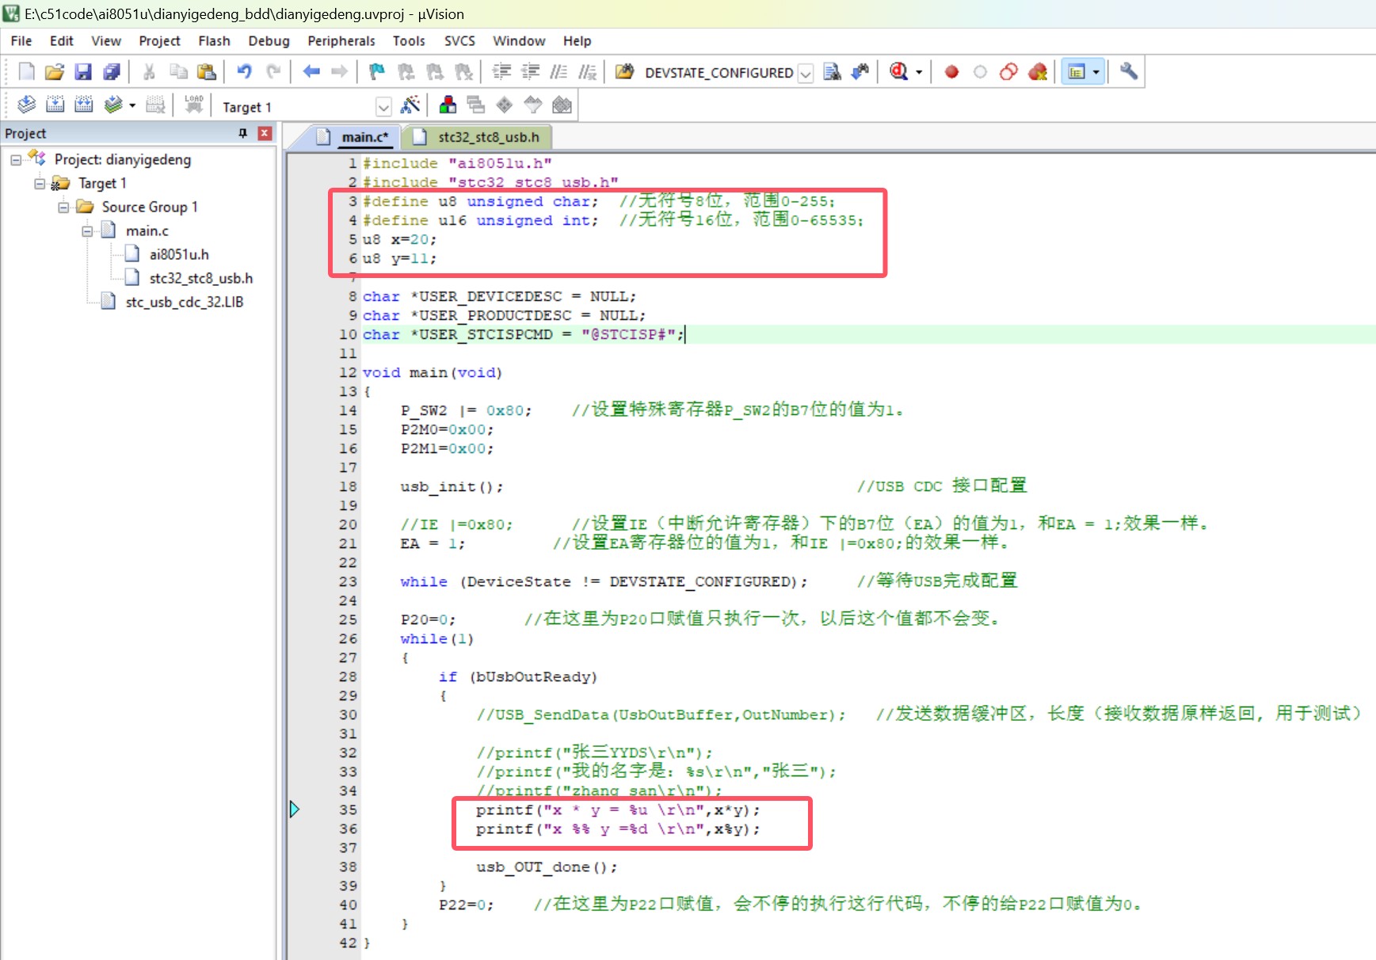Go to next bookmark flag icon

435,72
